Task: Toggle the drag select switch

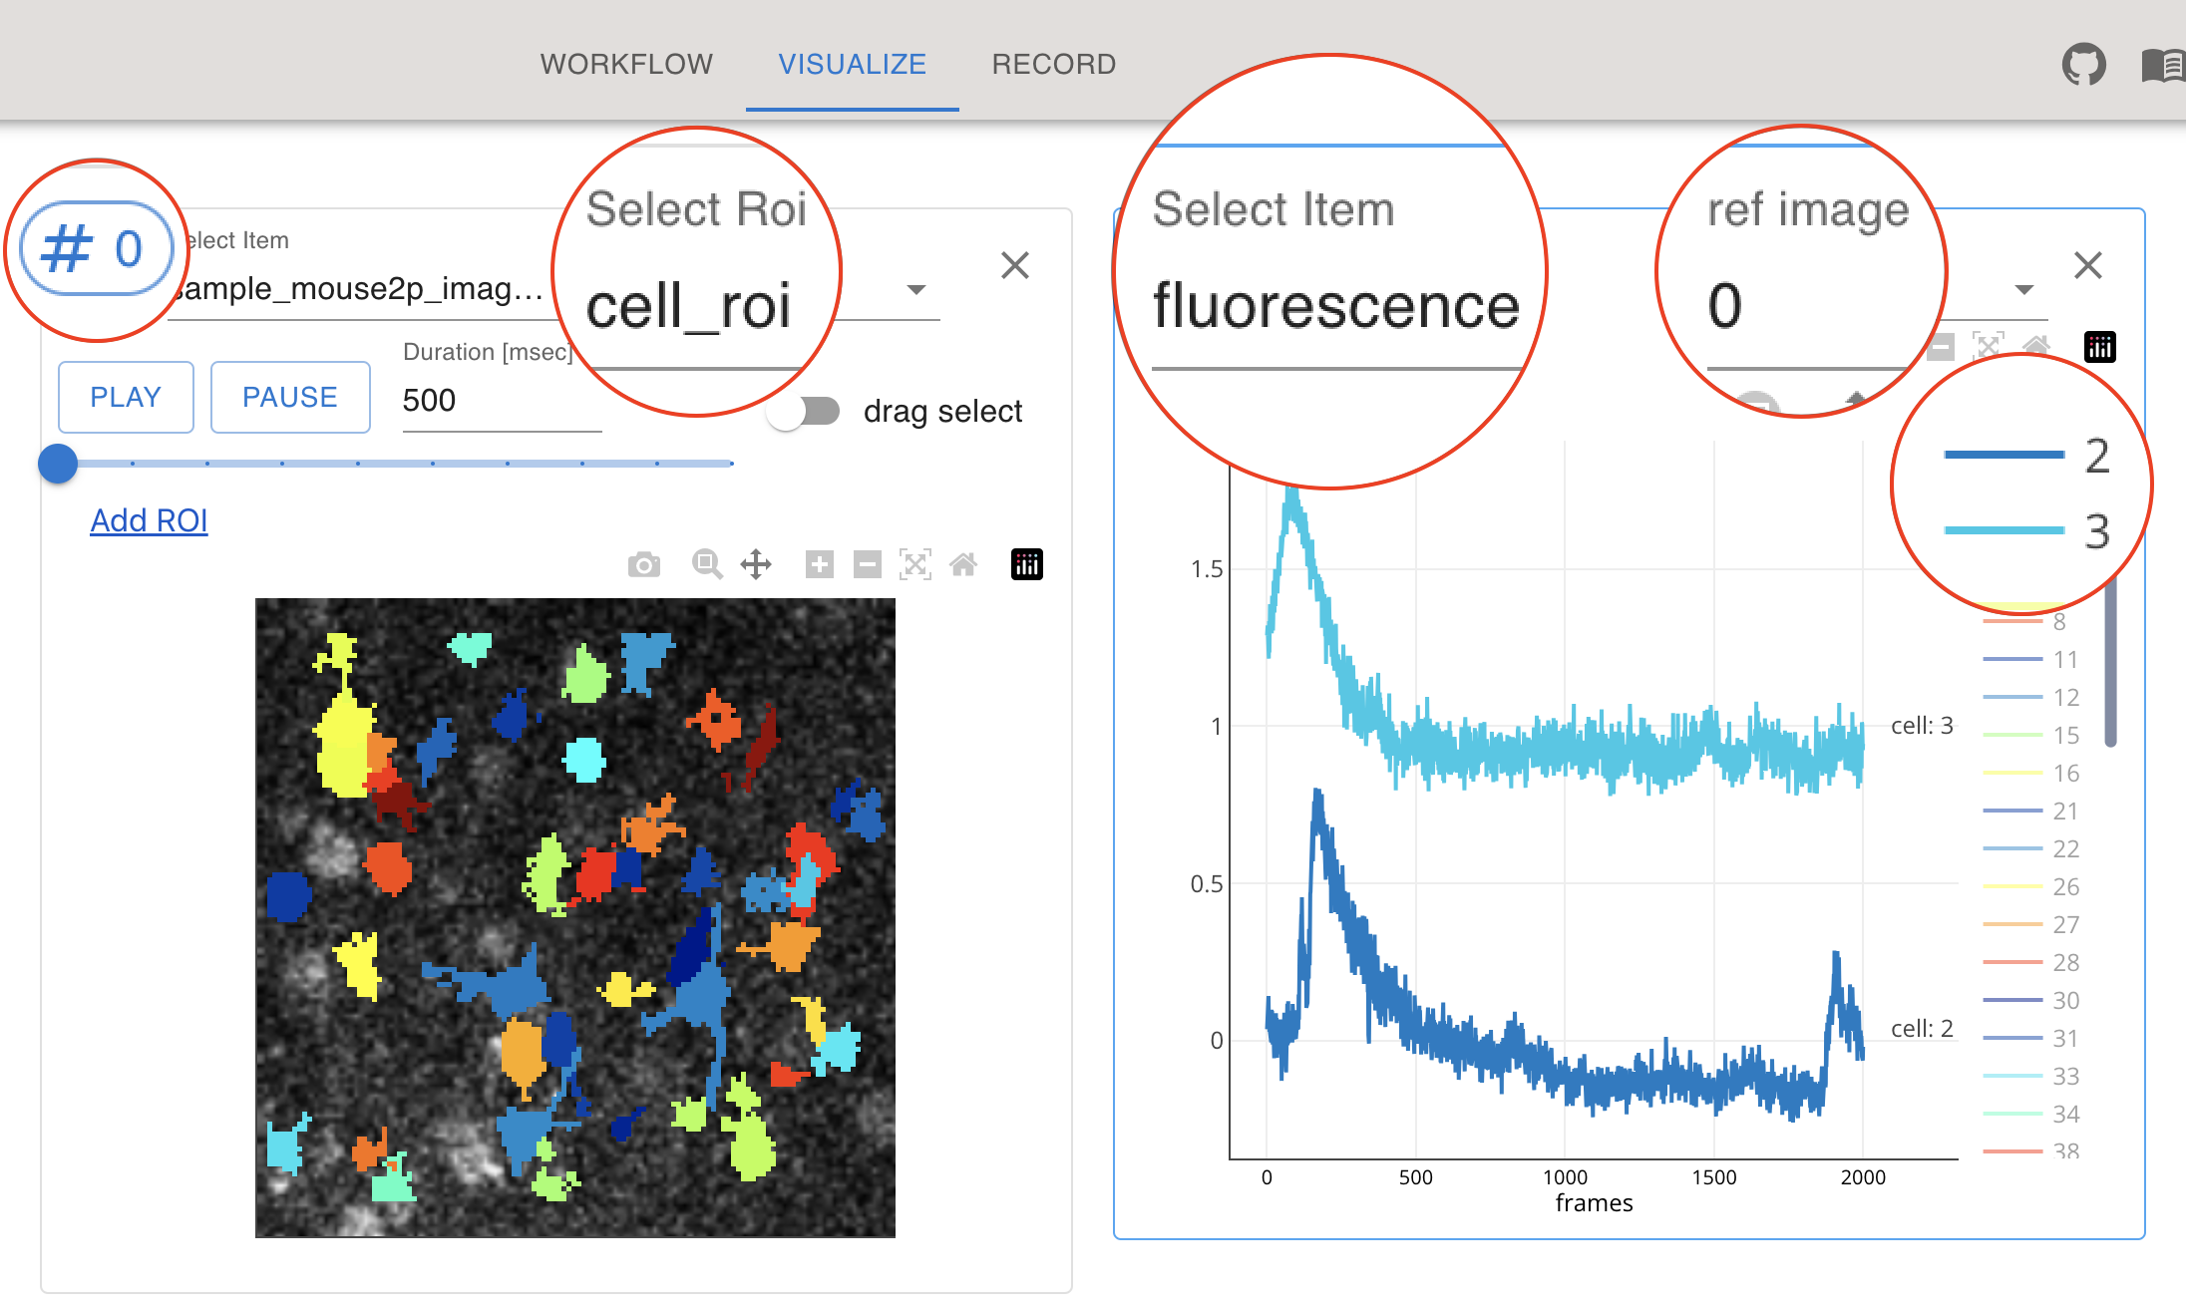Action: (x=804, y=411)
